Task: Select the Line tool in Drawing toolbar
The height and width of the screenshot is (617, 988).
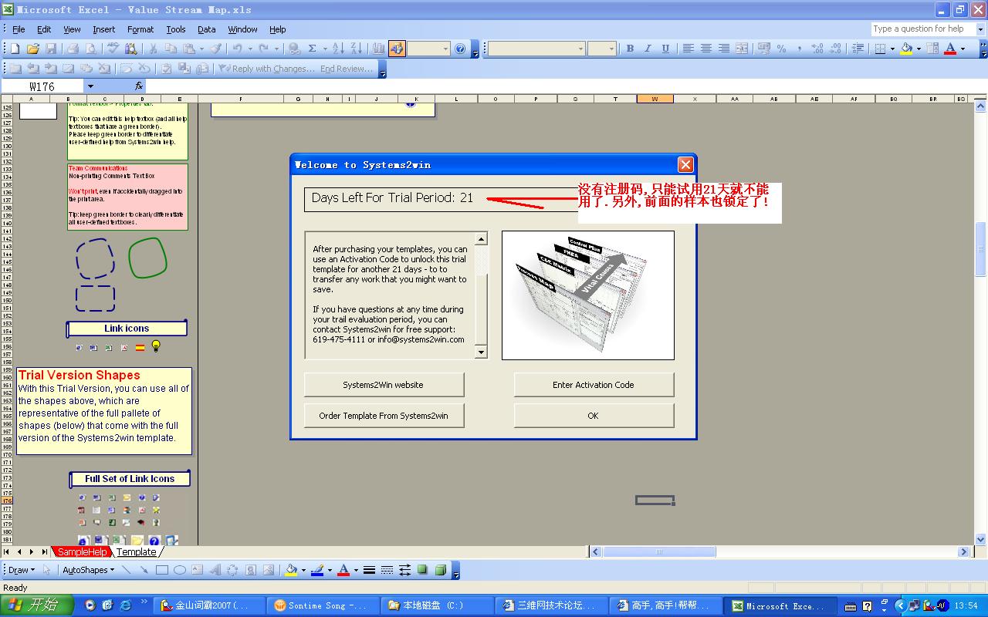Action: (x=127, y=570)
